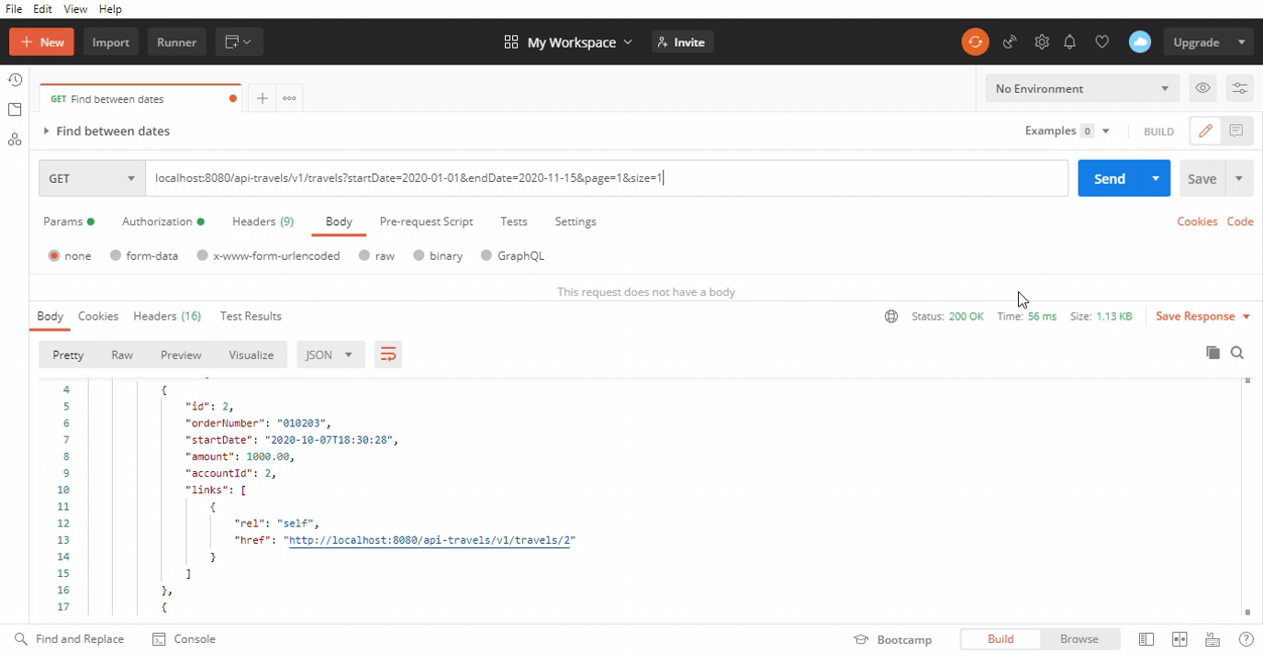Switch to the request Headers (9) tab

263,221
